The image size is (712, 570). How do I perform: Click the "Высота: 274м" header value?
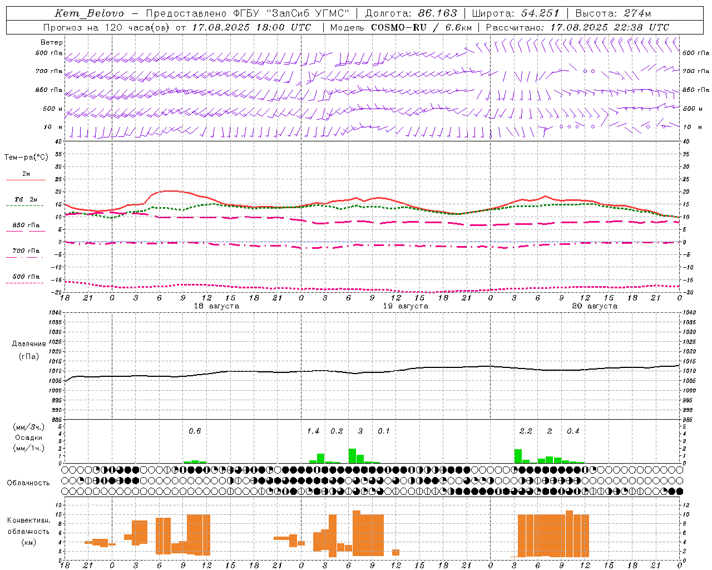[x=613, y=13]
